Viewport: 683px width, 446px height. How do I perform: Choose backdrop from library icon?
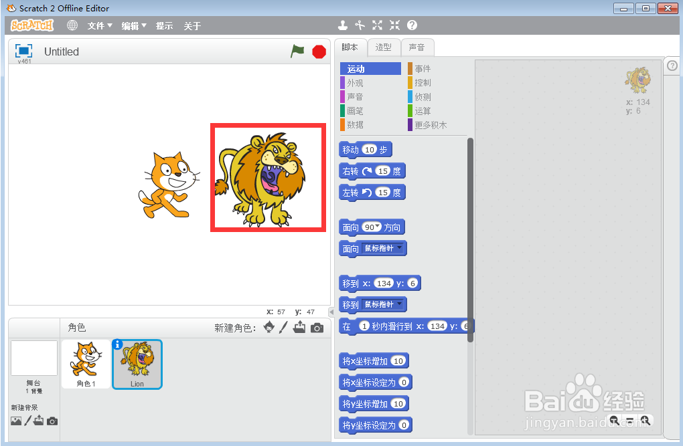(16, 421)
